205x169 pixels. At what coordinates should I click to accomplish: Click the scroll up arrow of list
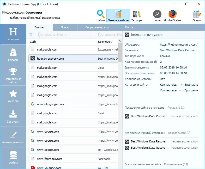[x=120, y=41]
